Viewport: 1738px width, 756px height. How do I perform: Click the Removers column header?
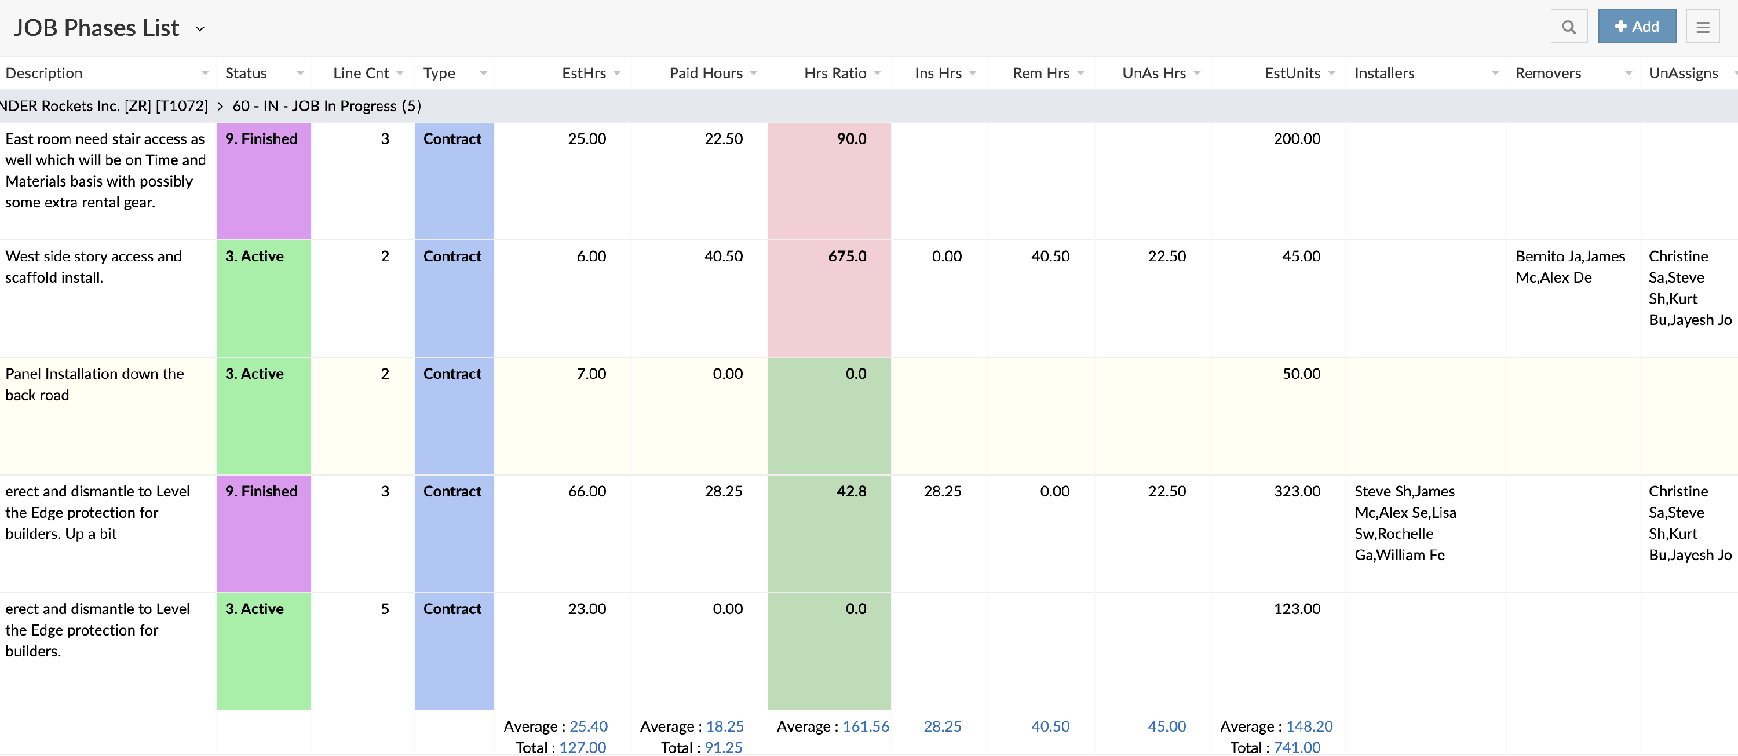pyautogui.click(x=1548, y=73)
